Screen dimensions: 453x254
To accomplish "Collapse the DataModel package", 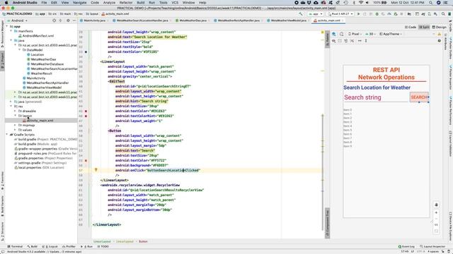I will pos(20,50).
